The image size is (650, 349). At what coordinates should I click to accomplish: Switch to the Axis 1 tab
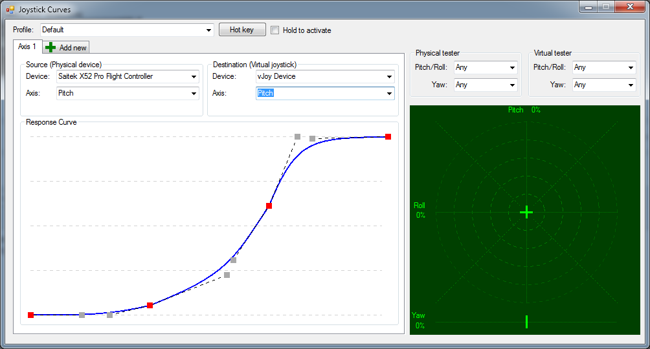click(x=27, y=47)
